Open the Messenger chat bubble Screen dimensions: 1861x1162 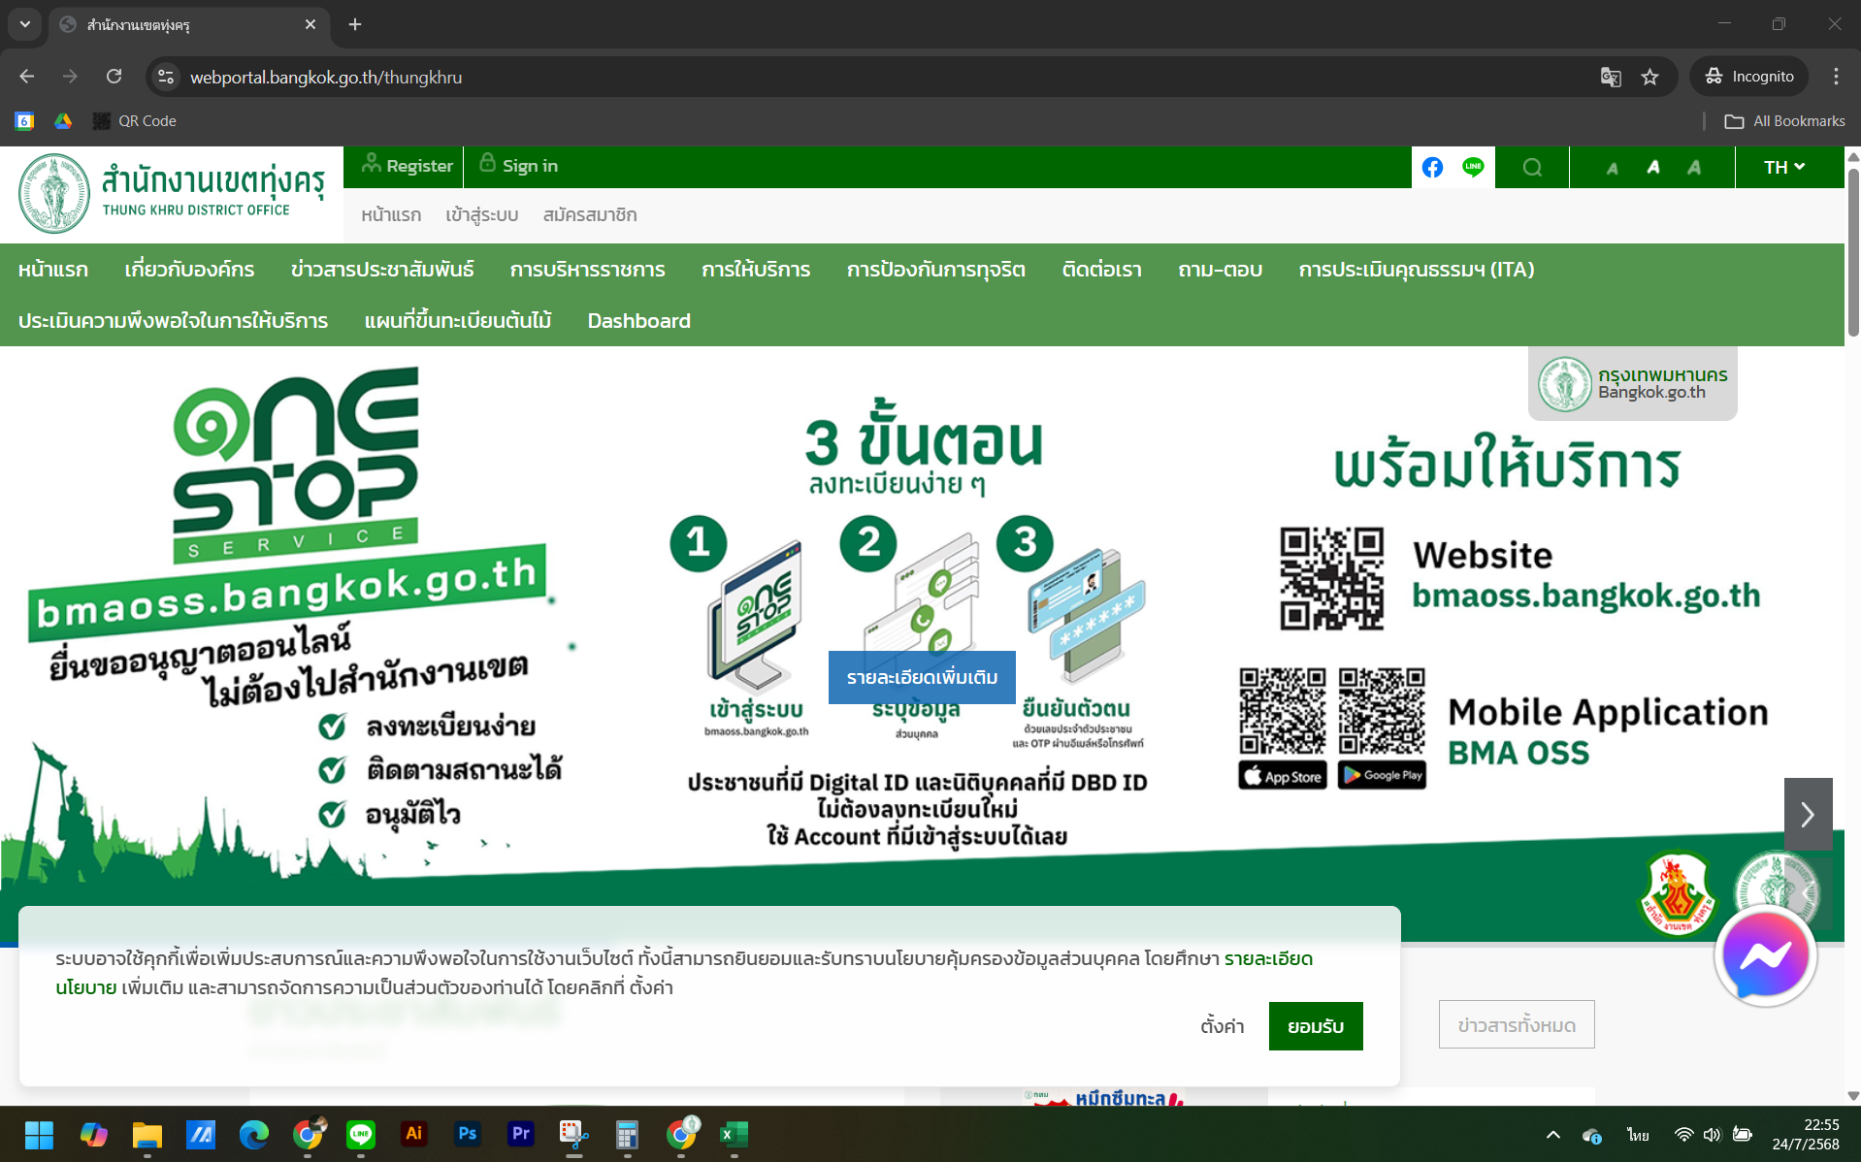[x=1765, y=956]
